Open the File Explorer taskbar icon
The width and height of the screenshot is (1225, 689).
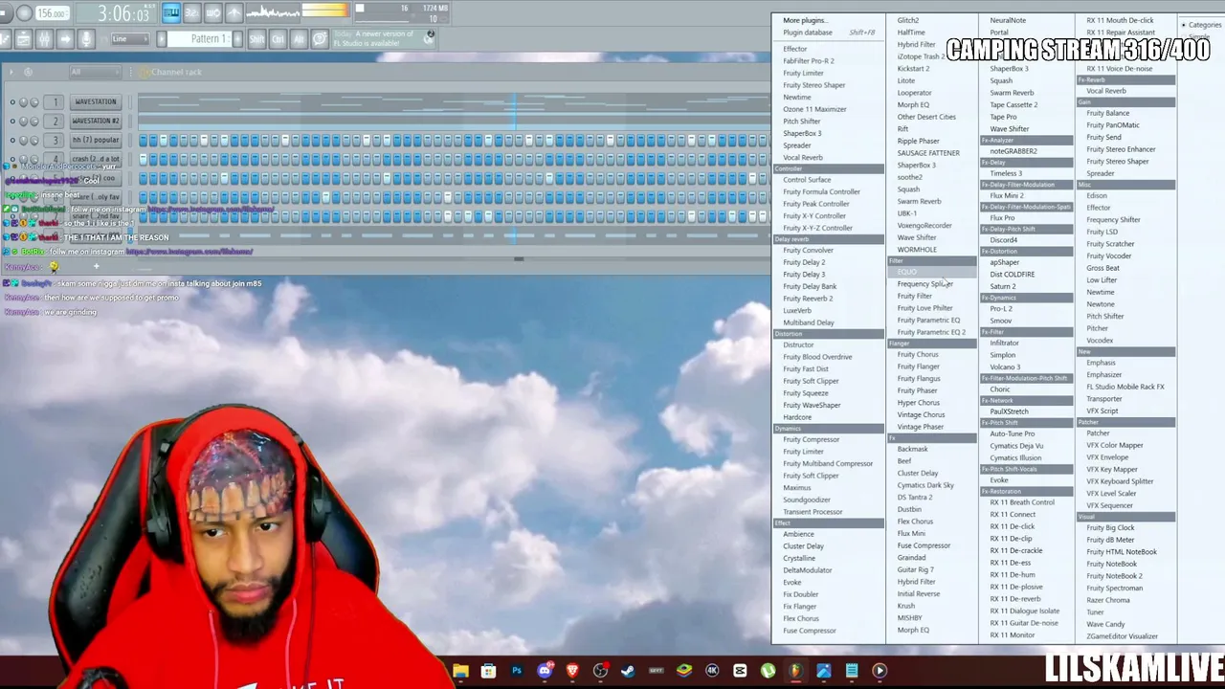[460, 671]
